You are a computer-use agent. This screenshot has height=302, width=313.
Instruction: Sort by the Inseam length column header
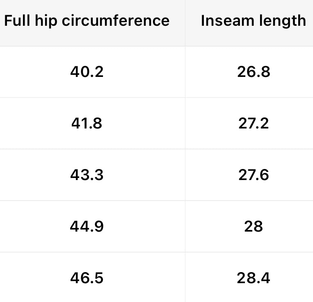254,21
